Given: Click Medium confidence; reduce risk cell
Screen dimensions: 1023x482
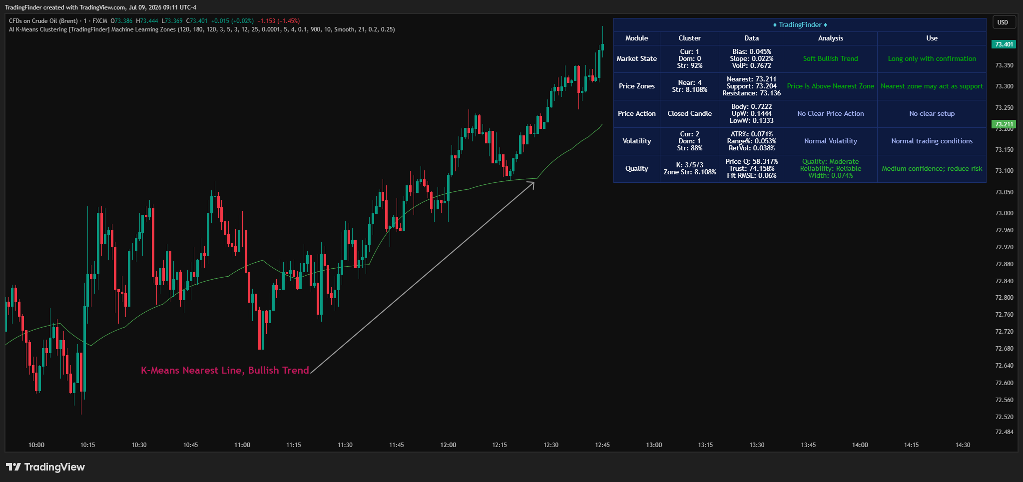Looking at the screenshot, I should point(932,168).
